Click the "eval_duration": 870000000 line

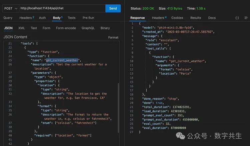pyautogui.click(x=164, y=128)
